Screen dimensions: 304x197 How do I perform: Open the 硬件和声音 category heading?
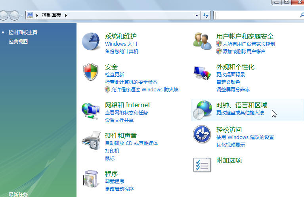coord(121,135)
